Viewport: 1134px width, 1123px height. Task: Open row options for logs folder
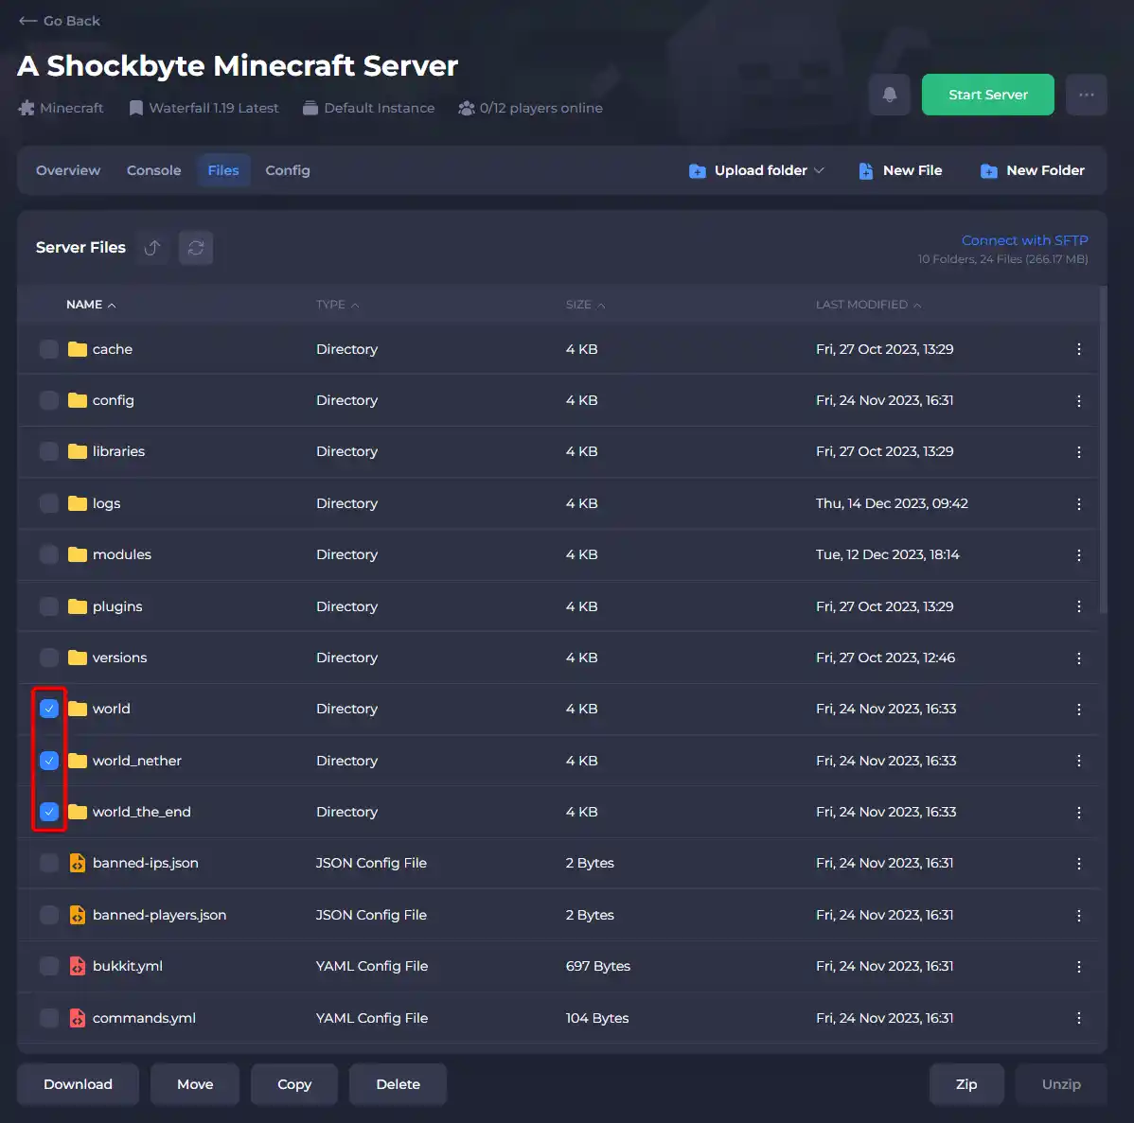[1079, 503]
